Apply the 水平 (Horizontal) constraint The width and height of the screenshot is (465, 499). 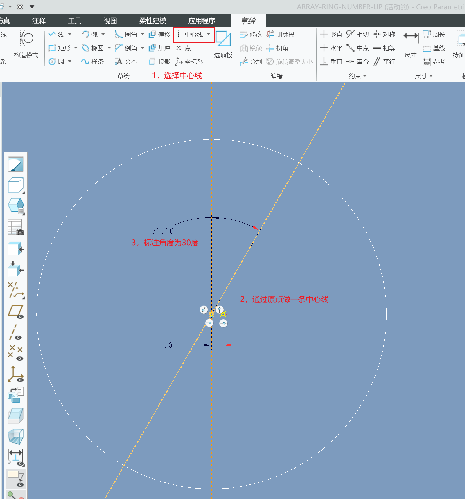[331, 48]
